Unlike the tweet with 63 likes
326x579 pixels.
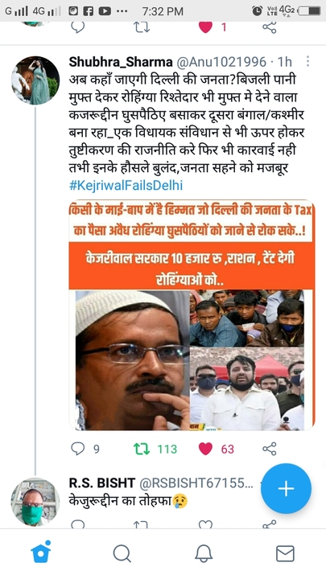pyautogui.click(x=205, y=449)
